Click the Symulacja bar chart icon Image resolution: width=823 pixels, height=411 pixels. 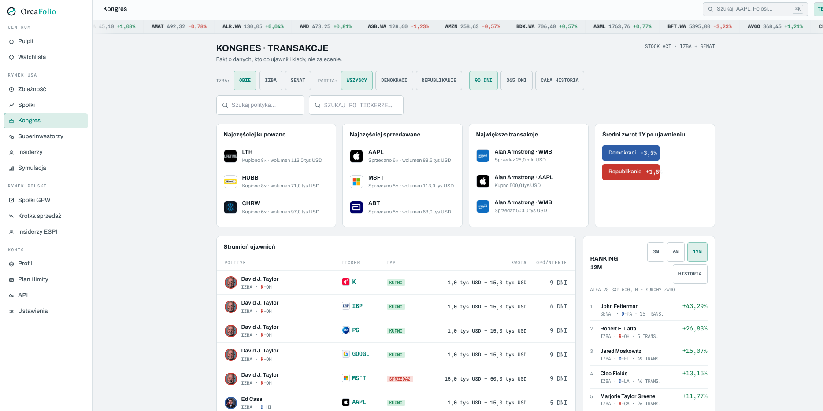11,168
